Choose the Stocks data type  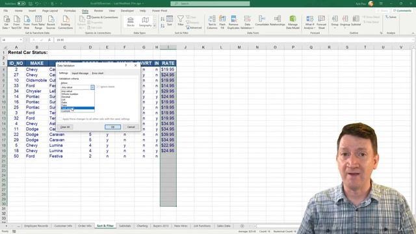[x=131, y=21]
